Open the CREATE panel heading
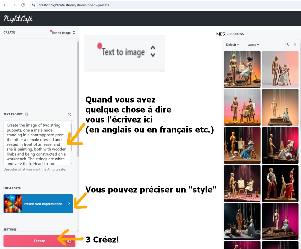 [9, 32]
